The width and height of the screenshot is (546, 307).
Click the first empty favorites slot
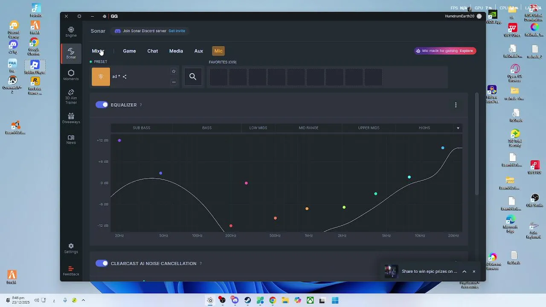(x=218, y=77)
